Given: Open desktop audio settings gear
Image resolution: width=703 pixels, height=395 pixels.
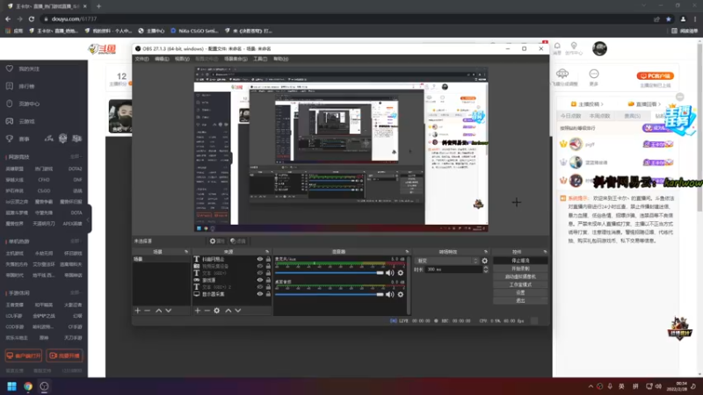Looking at the screenshot, I should point(401,294).
